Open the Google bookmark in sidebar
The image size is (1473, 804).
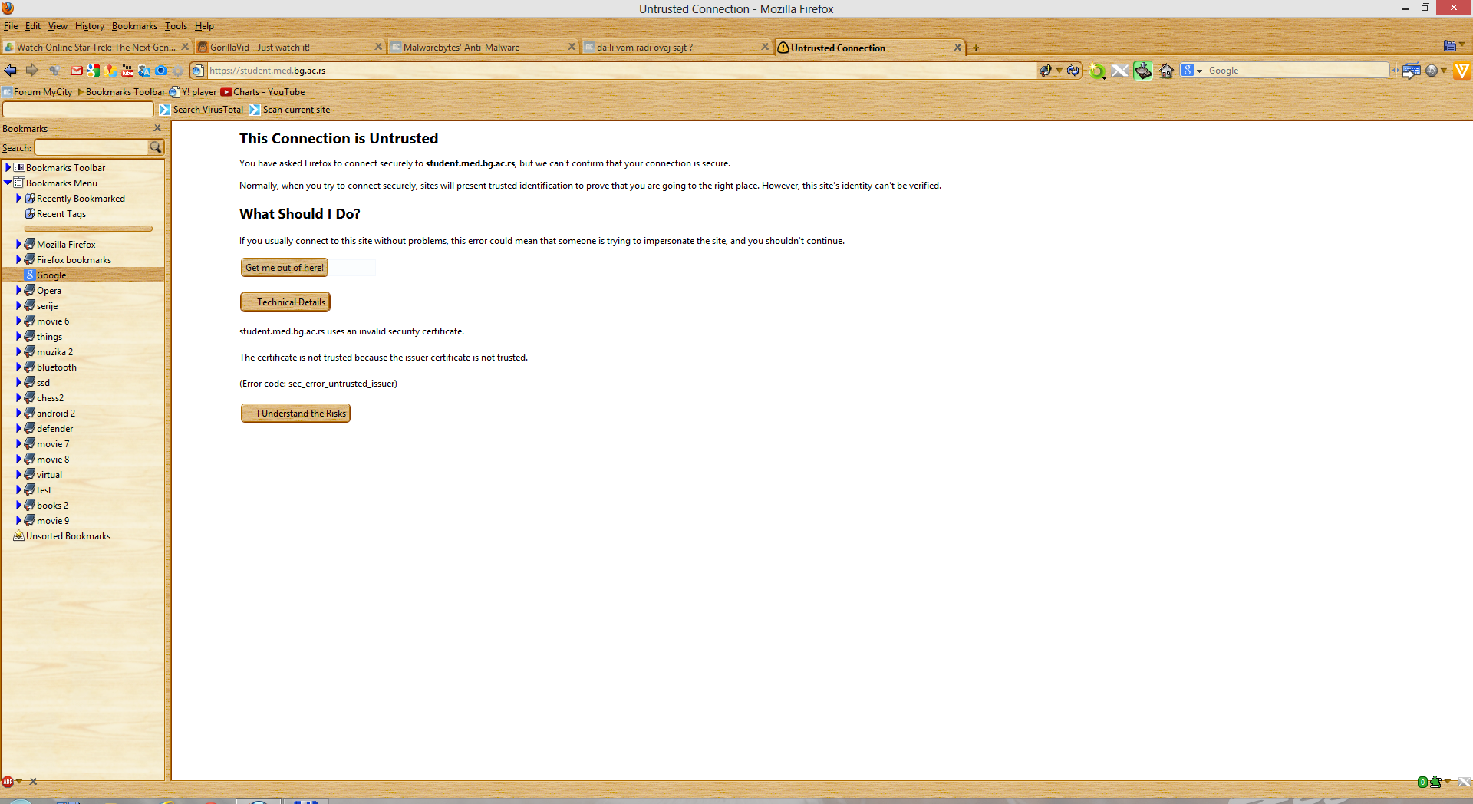[51, 275]
